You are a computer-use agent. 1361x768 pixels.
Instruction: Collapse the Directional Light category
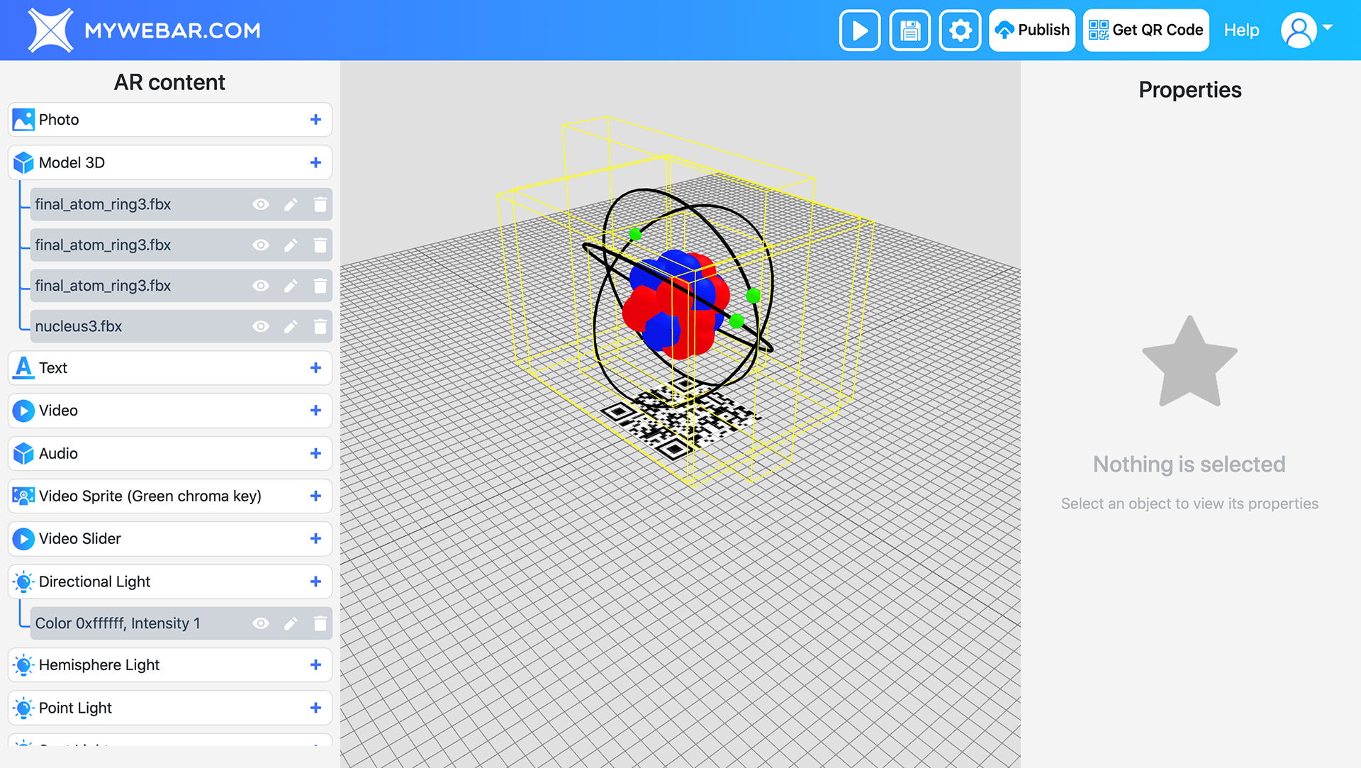(x=170, y=581)
